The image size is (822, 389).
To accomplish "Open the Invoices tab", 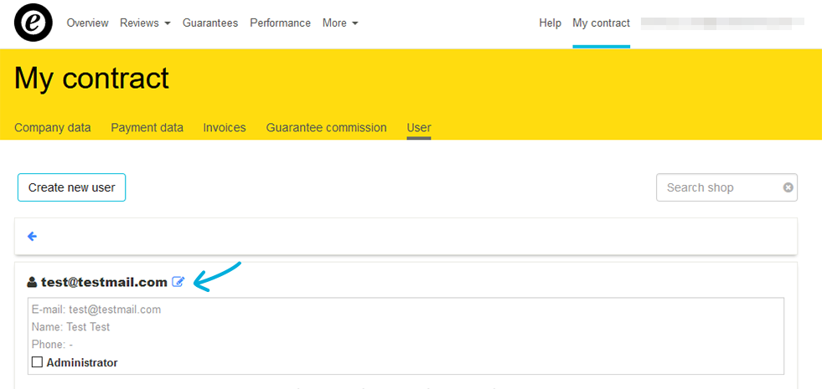I will pyautogui.click(x=225, y=128).
